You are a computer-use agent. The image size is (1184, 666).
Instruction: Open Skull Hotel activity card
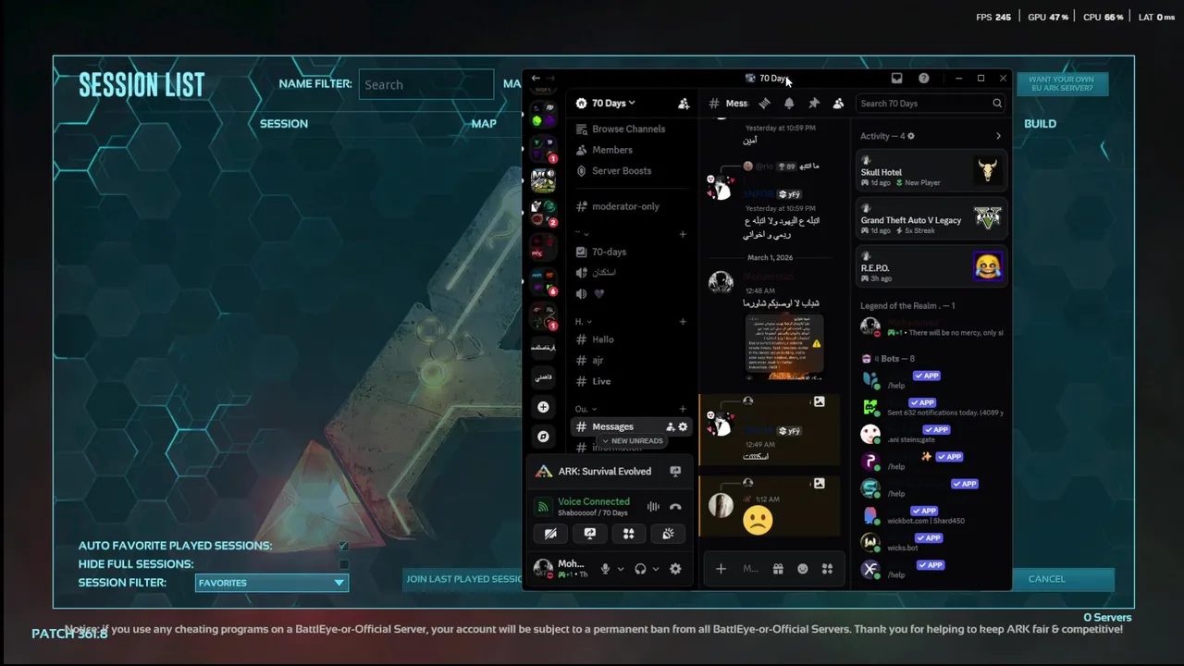(x=931, y=171)
